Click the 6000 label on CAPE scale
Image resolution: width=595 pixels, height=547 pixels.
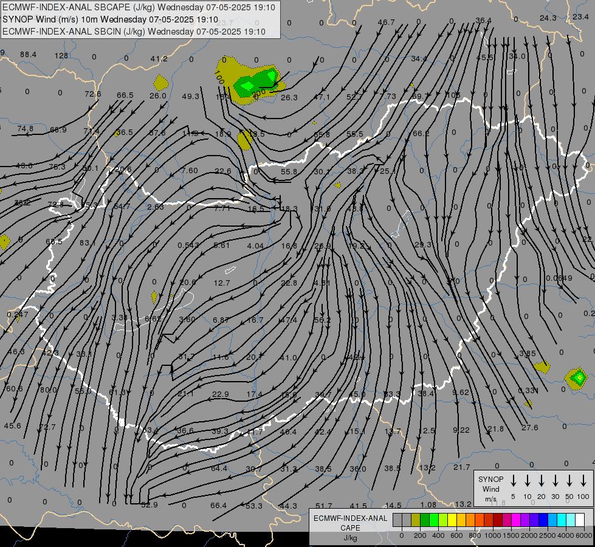pyautogui.click(x=585, y=535)
